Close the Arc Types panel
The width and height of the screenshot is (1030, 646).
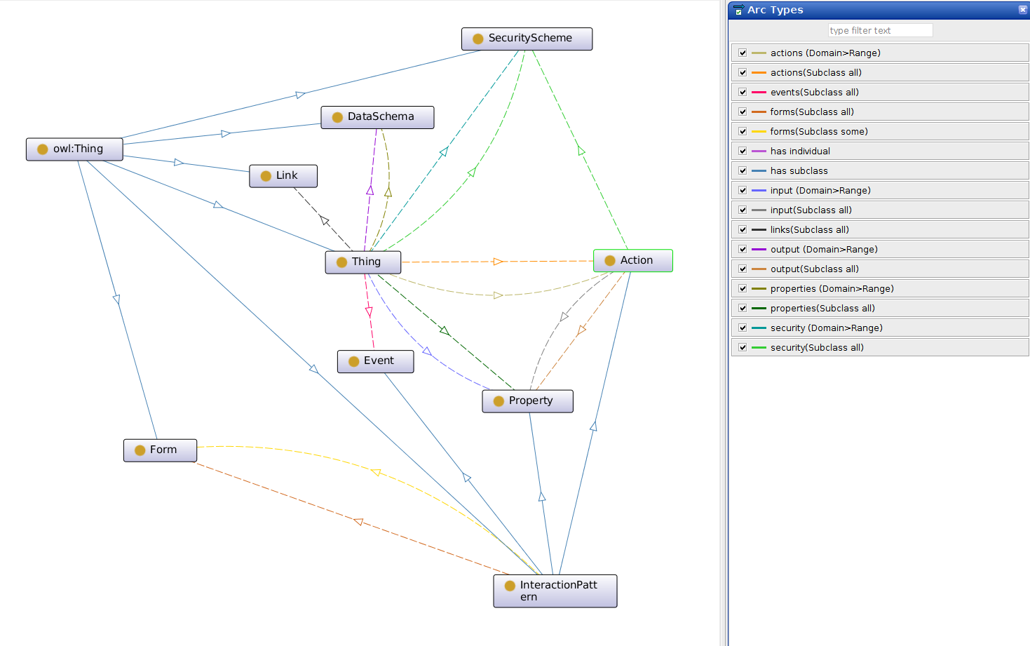tap(1022, 10)
